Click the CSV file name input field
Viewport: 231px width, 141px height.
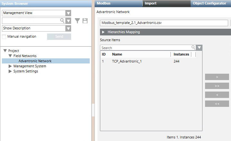(x=164, y=23)
